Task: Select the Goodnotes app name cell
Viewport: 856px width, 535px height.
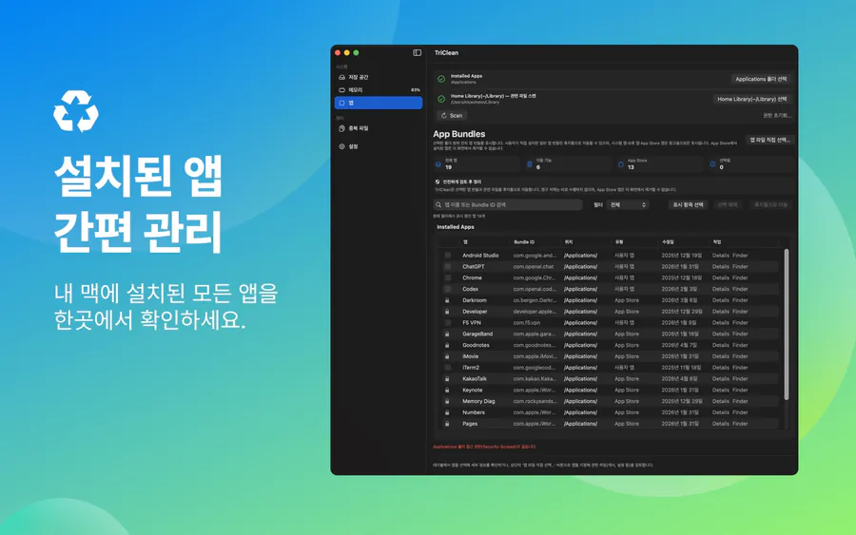Action: 476,345
